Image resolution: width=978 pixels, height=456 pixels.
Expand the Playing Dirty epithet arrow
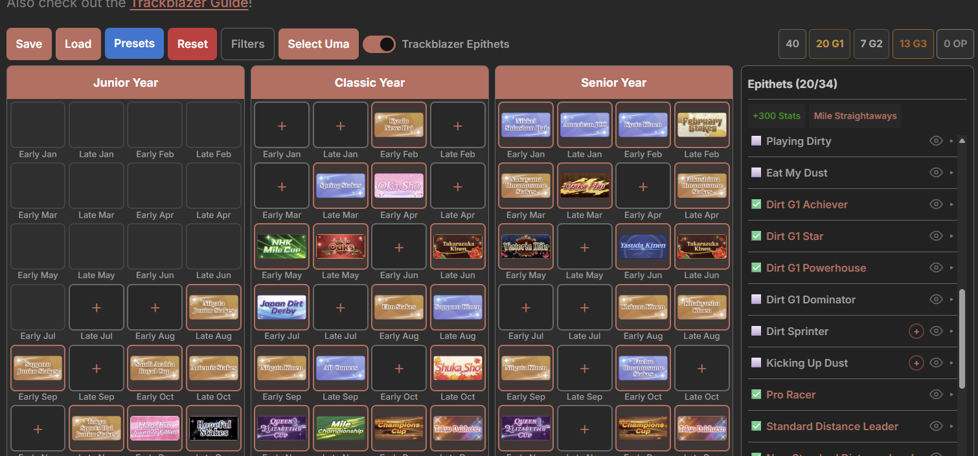(x=951, y=141)
